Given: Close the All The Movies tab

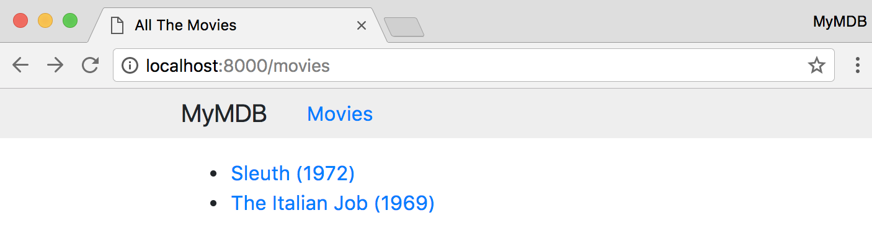Looking at the screenshot, I should pos(362,25).
